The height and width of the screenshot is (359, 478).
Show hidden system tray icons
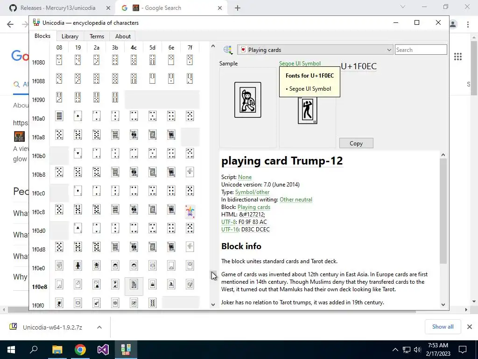point(395,350)
